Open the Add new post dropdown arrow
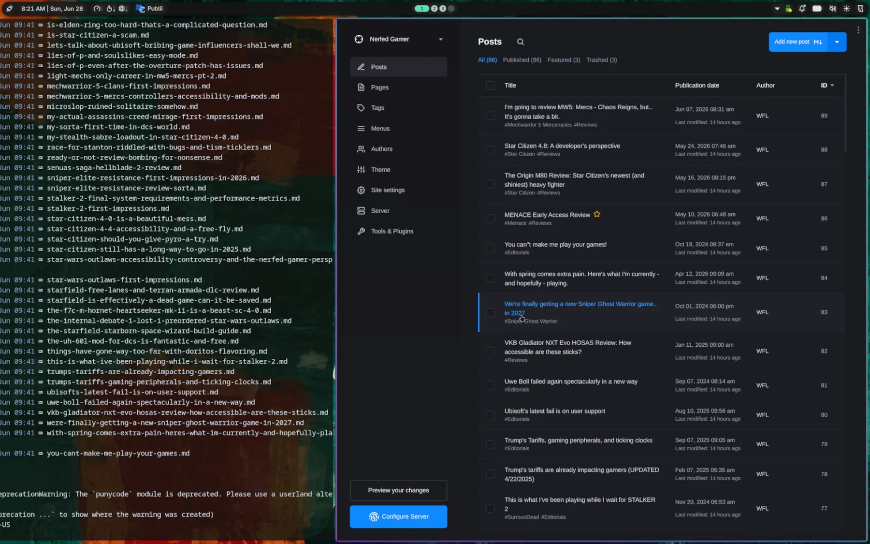The image size is (870, 544). tap(837, 42)
